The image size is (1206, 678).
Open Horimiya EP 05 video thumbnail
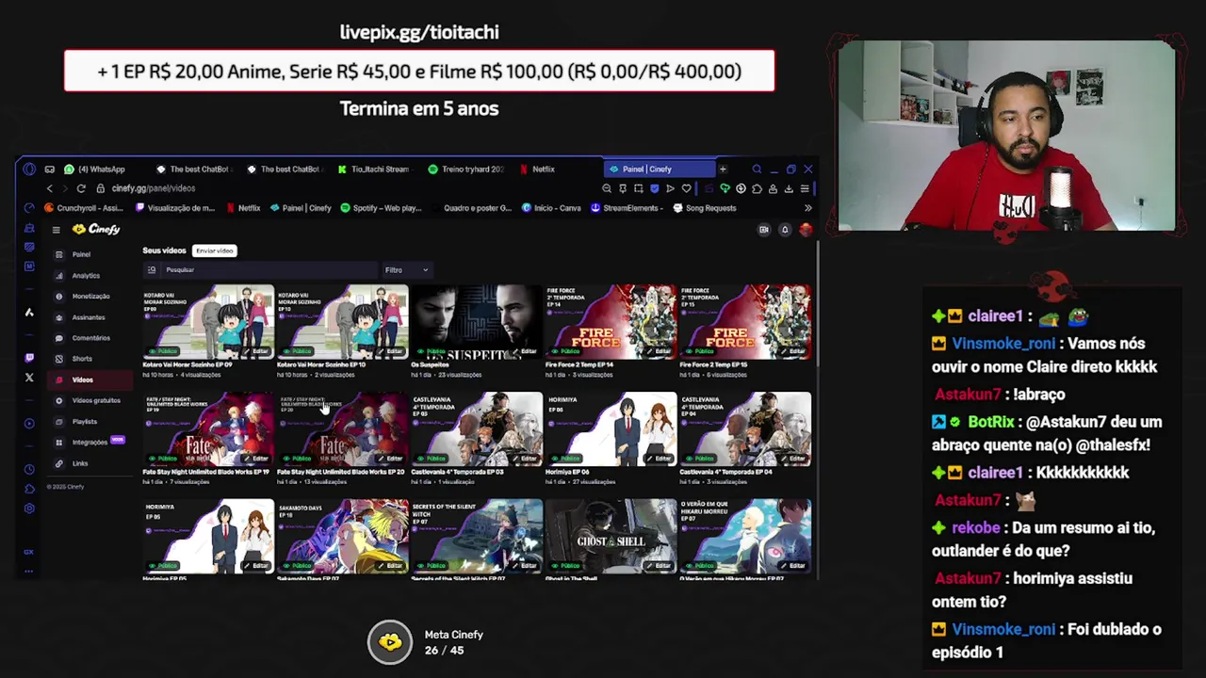point(208,536)
